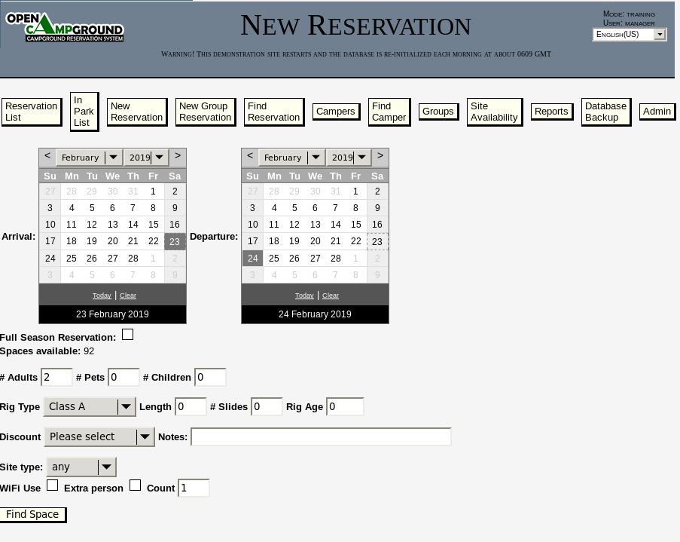The image size is (680, 542).
Task: Click inside the Notes field
Action: point(320,436)
